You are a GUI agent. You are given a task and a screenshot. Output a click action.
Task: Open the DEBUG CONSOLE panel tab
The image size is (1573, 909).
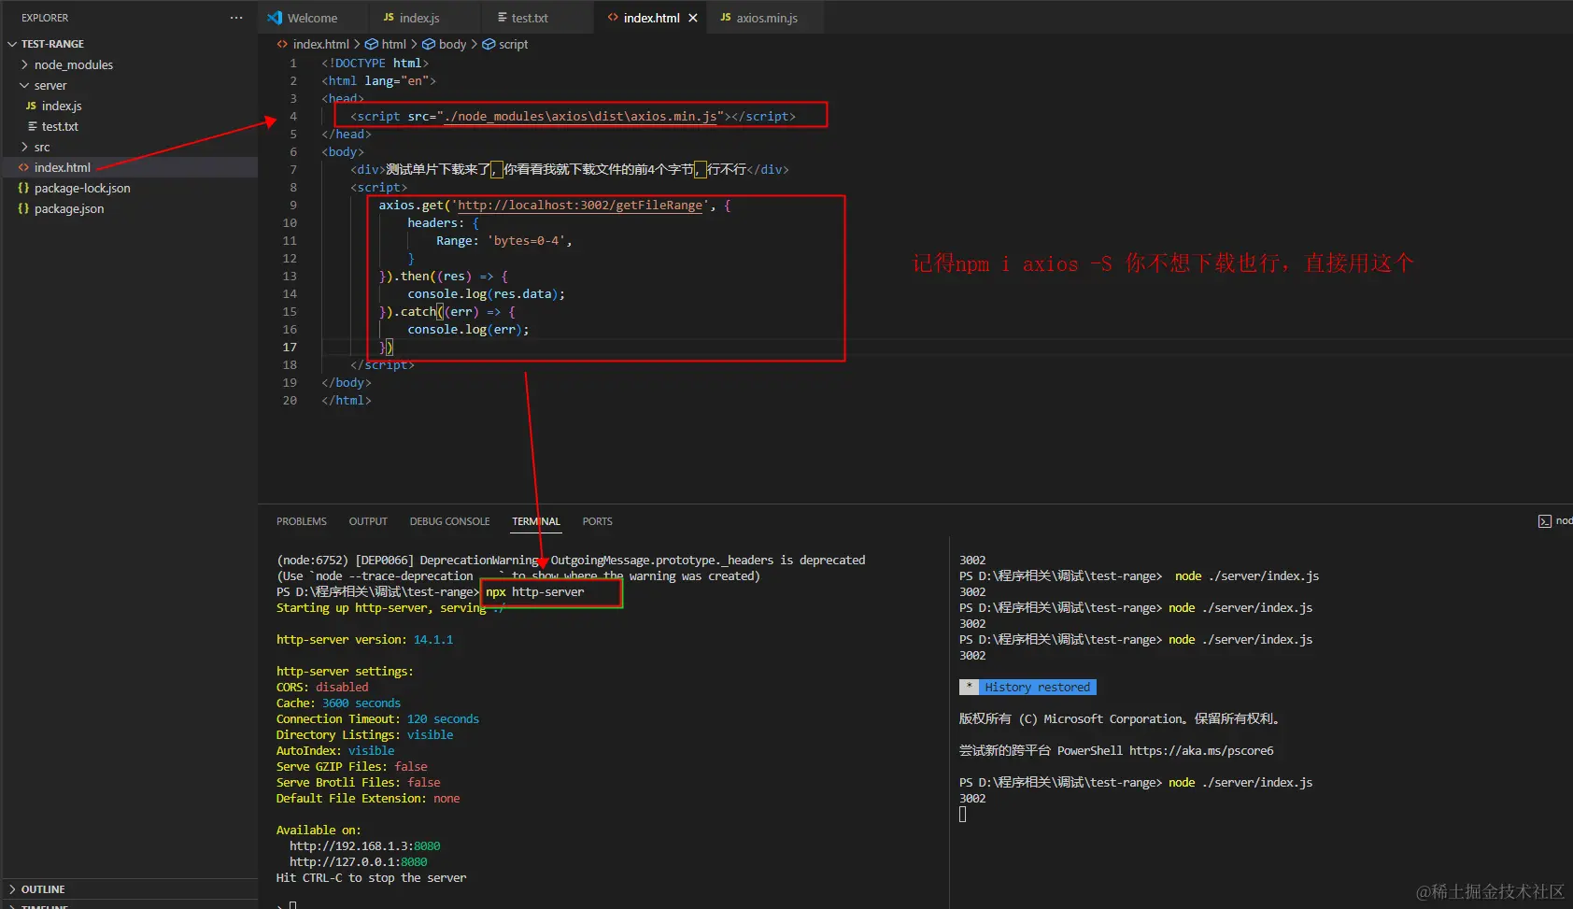tap(449, 521)
